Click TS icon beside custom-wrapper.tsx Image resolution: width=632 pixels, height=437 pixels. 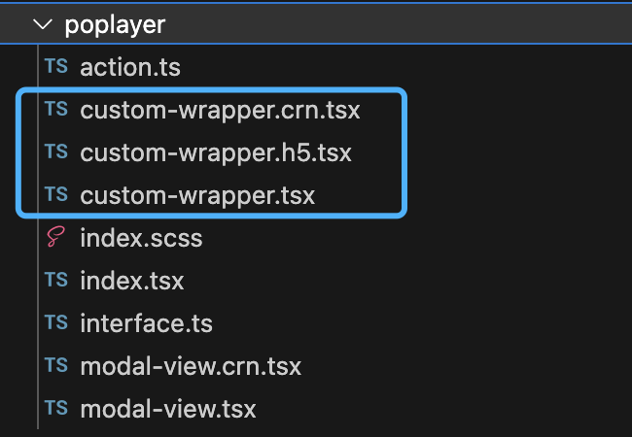pyautogui.click(x=56, y=195)
